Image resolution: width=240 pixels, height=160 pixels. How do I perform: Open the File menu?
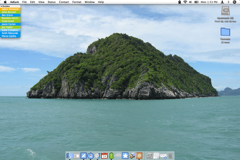click(x=25, y=2)
